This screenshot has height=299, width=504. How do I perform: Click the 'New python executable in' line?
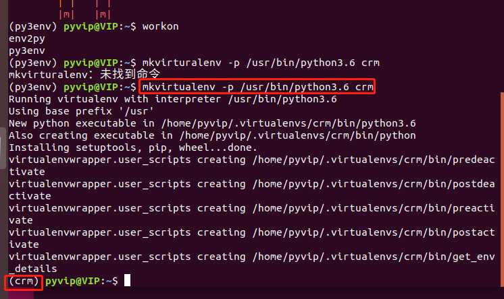(212, 123)
